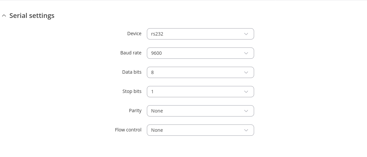Screen dimensions: 367x157
Task: Click the chevron arrow in Data bits field
Action: coord(246,72)
